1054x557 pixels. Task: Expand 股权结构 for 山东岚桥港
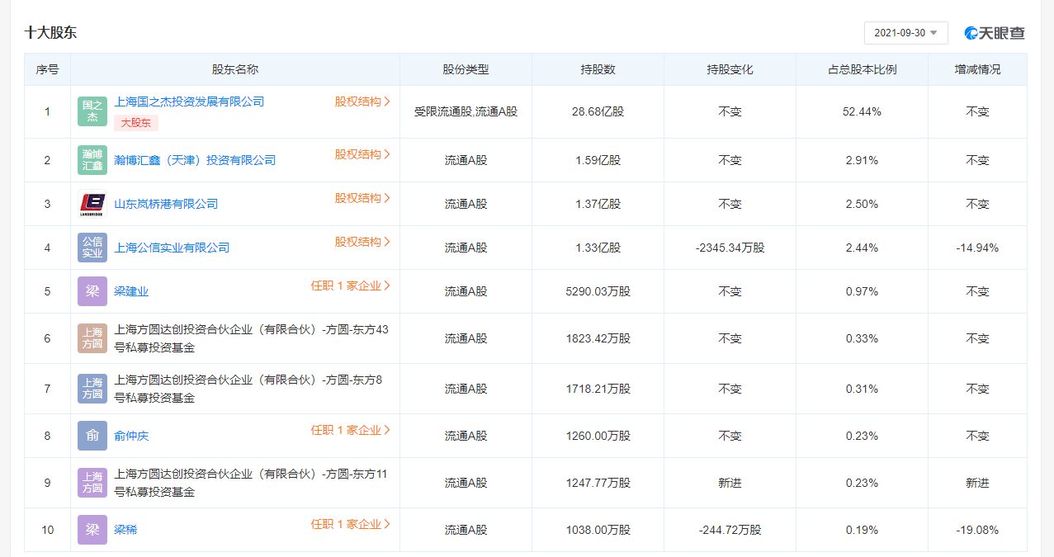point(362,198)
